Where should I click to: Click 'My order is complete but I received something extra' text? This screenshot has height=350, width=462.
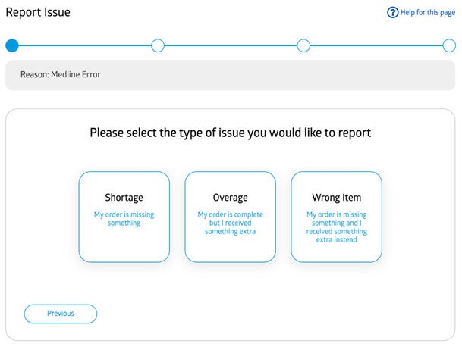[x=230, y=223]
